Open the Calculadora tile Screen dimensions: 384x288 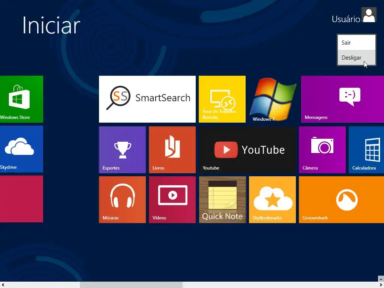[x=366, y=150]
